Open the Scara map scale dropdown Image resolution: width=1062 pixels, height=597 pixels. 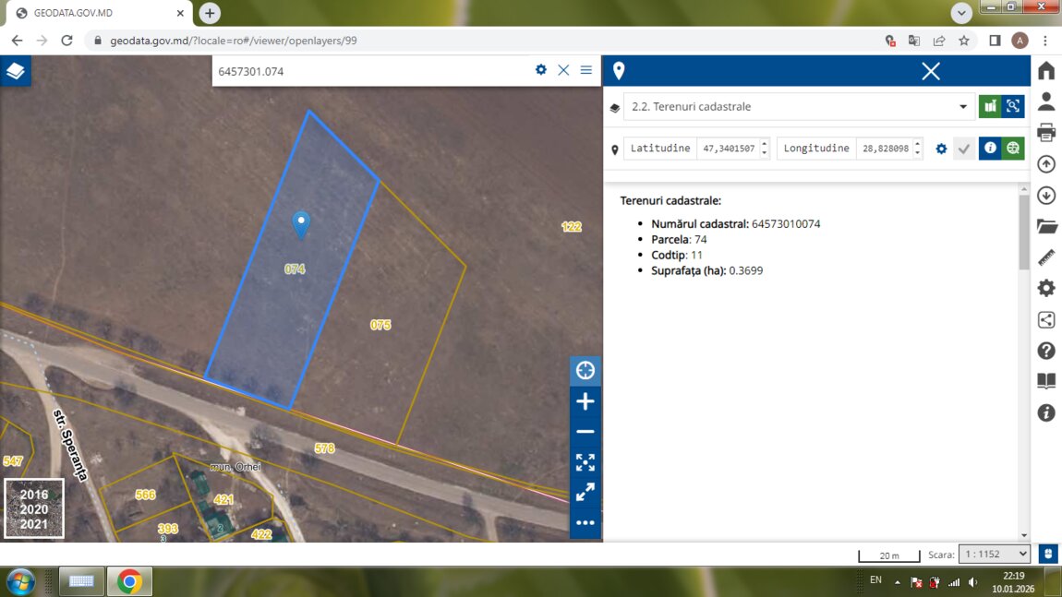pyautogui.click(x=994, y=554)
